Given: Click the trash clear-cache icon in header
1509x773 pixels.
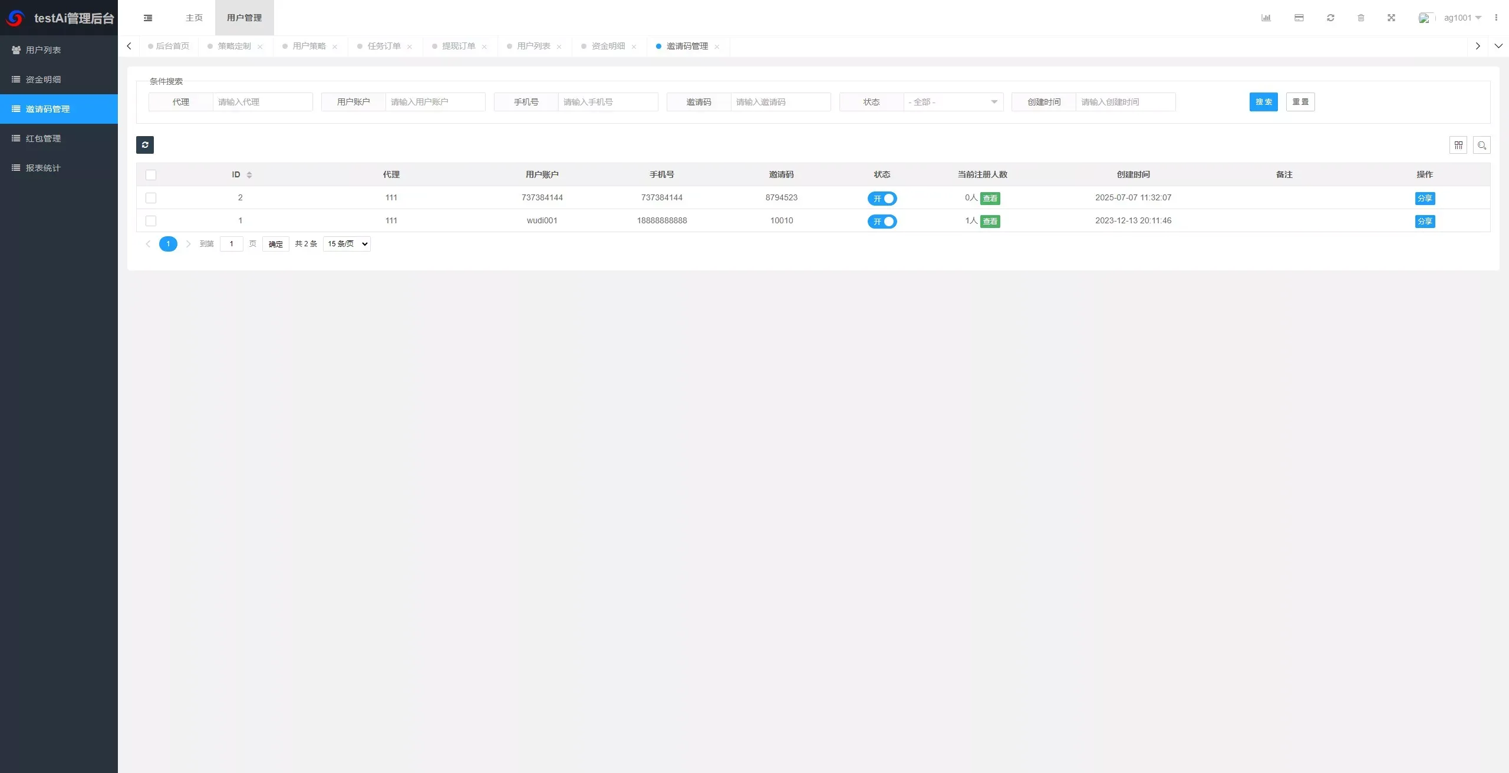Looking at the screenshot, I should (1361, 18).
